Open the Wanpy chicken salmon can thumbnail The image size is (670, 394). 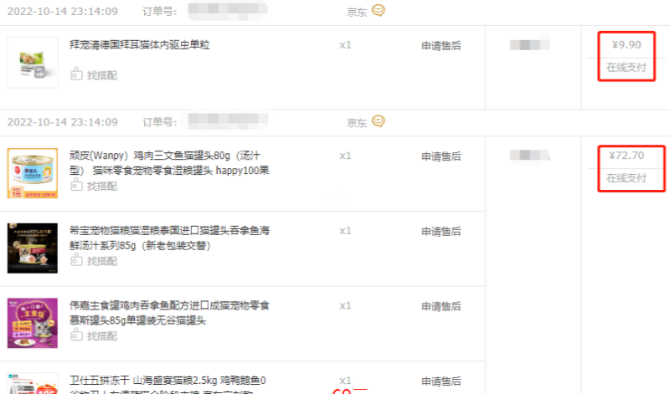pyautogui.click(x=33, y=173)
